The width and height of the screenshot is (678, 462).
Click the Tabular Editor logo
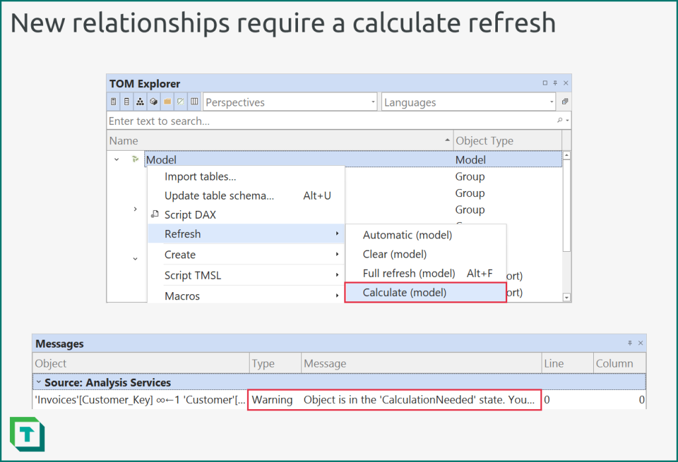(27, 434)
